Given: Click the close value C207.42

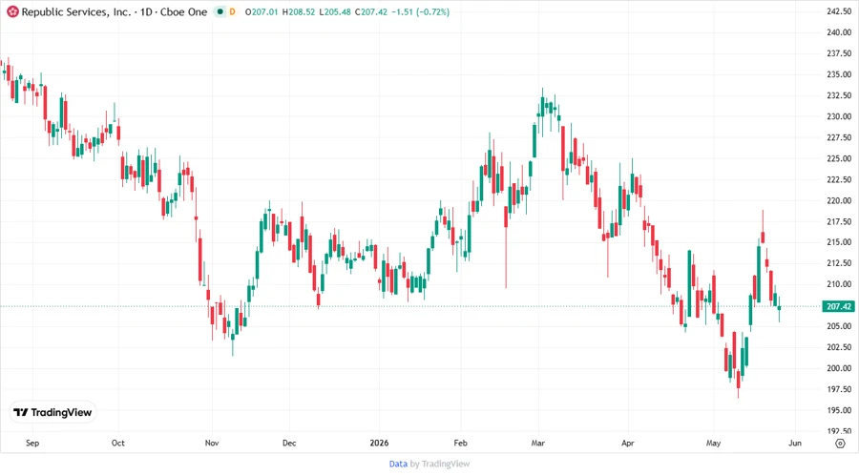Looking at the screenshot, I should pos(372,11).
